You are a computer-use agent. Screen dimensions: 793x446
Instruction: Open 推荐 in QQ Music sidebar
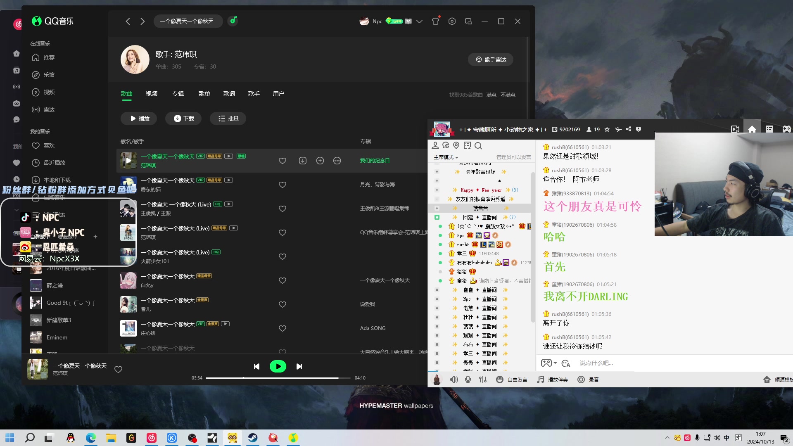pyautogui.click(x=49, y=57)
